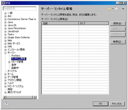Expand the インストール/更新 node
Screen dimensions: 128x110
point(5,50)
